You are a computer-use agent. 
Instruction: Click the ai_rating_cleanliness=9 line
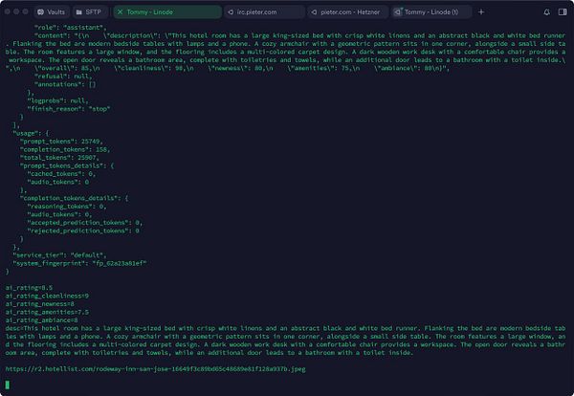[47, 296]
